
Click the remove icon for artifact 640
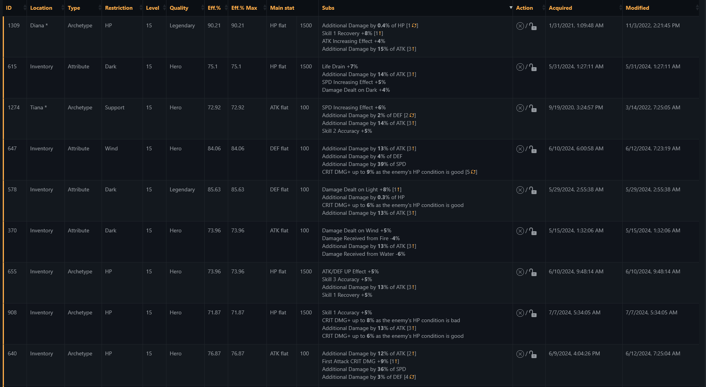coord(520,354)
